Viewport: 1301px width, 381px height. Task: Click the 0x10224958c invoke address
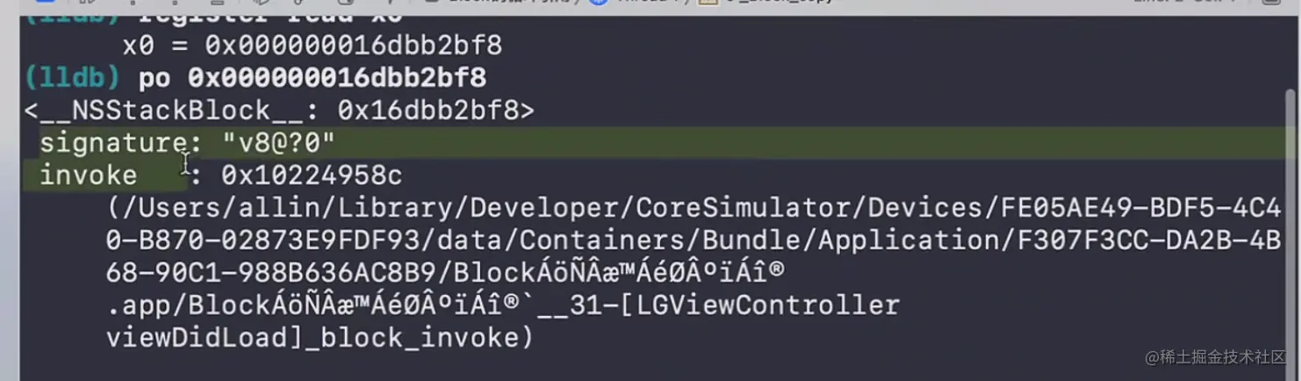click(x=311, y=176)
